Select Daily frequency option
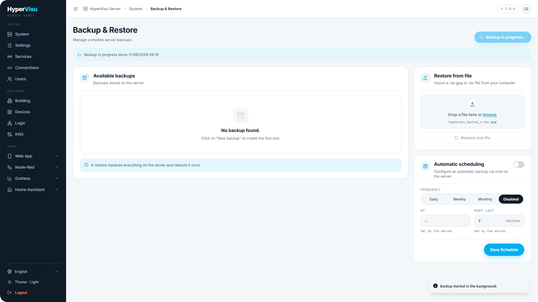Image resolution: width=538 pixels, height=302 pixels. click(433, 199)
